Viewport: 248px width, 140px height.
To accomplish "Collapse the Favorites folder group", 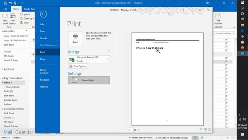I will (3, 31).
